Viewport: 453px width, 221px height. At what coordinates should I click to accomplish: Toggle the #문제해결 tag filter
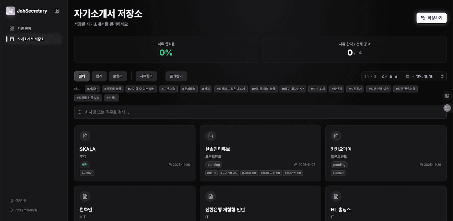coord(189,89)
